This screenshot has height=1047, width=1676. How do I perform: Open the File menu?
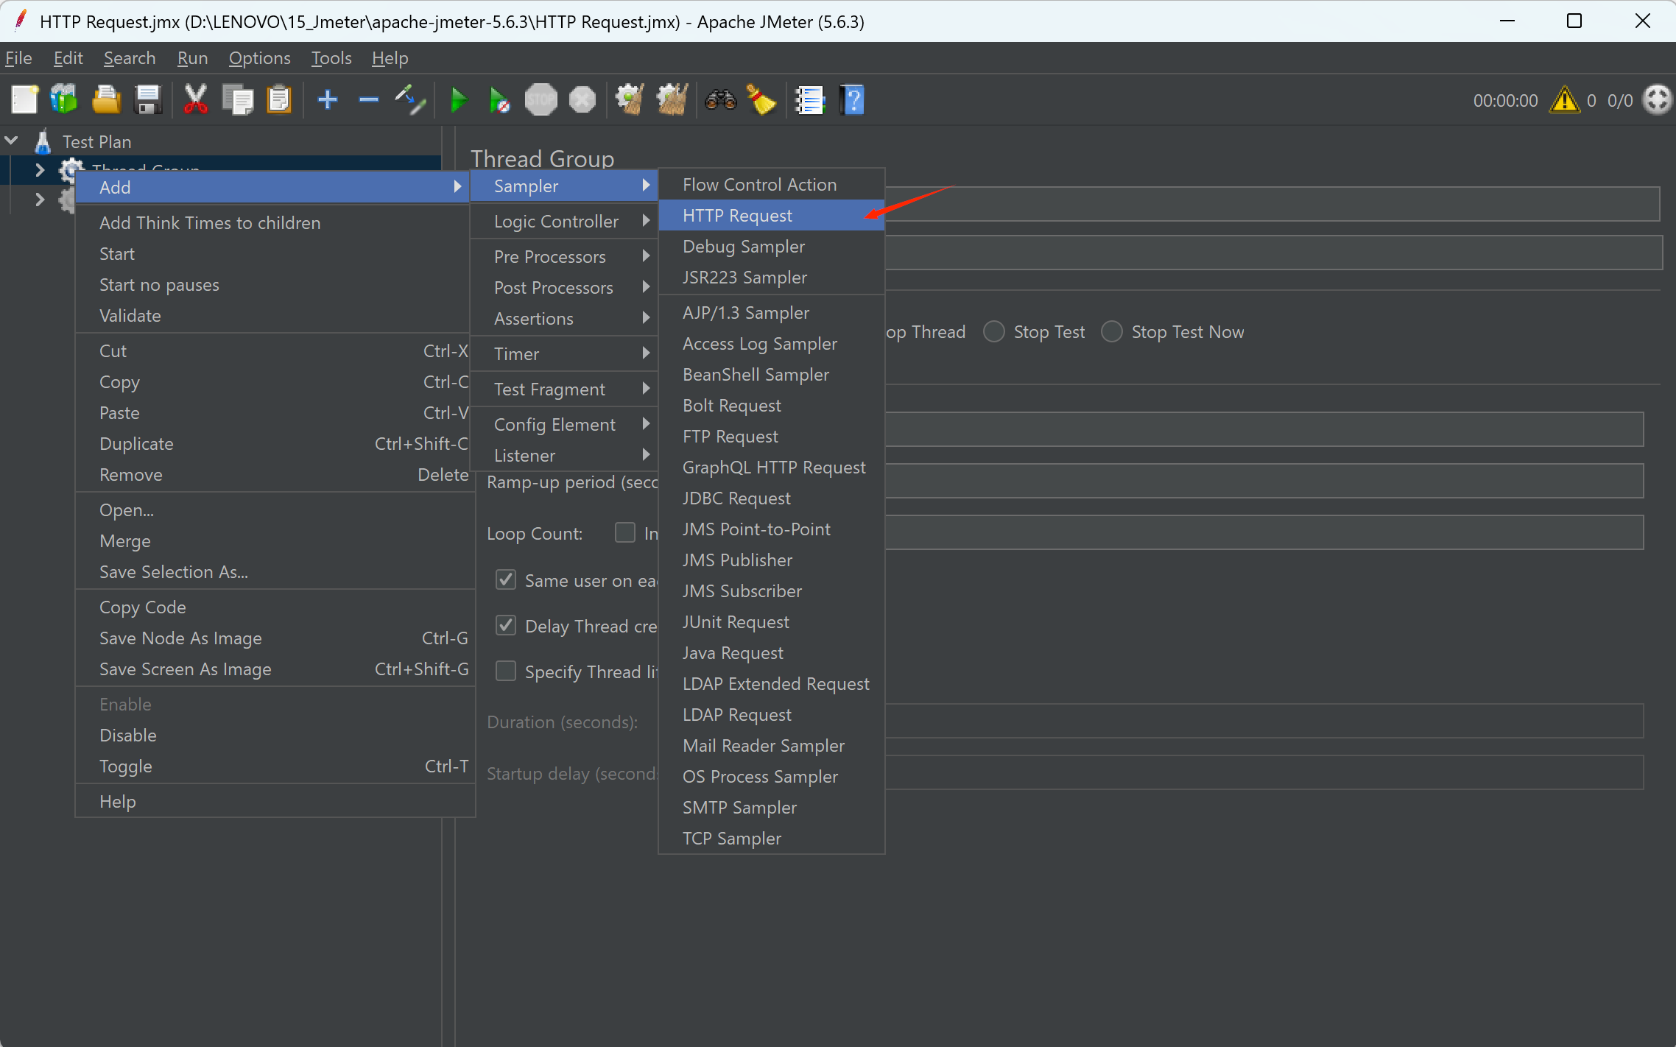(x=18, y=57)
